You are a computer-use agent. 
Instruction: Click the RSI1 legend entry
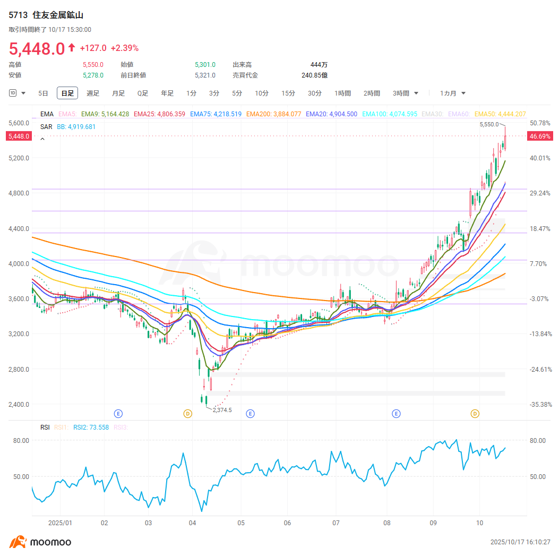pyautogui.click(x=62, y=427)
